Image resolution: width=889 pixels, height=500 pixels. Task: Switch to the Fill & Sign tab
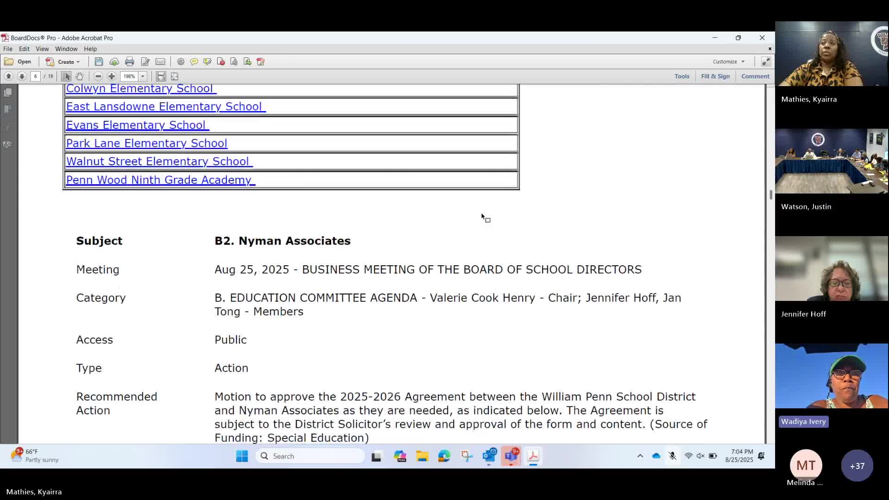pyautogui.click(x=715, y=76)
